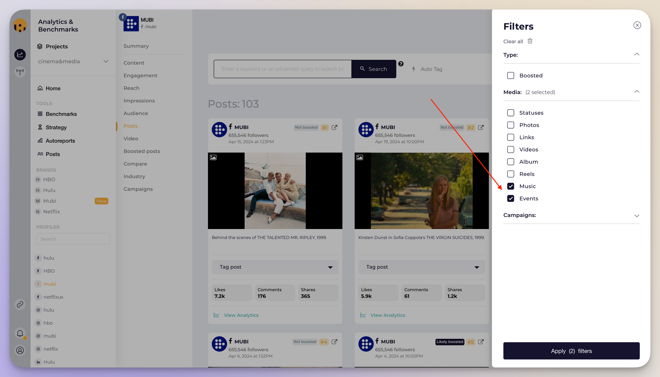Open Autoreports tool

click(x=56, y=141)
